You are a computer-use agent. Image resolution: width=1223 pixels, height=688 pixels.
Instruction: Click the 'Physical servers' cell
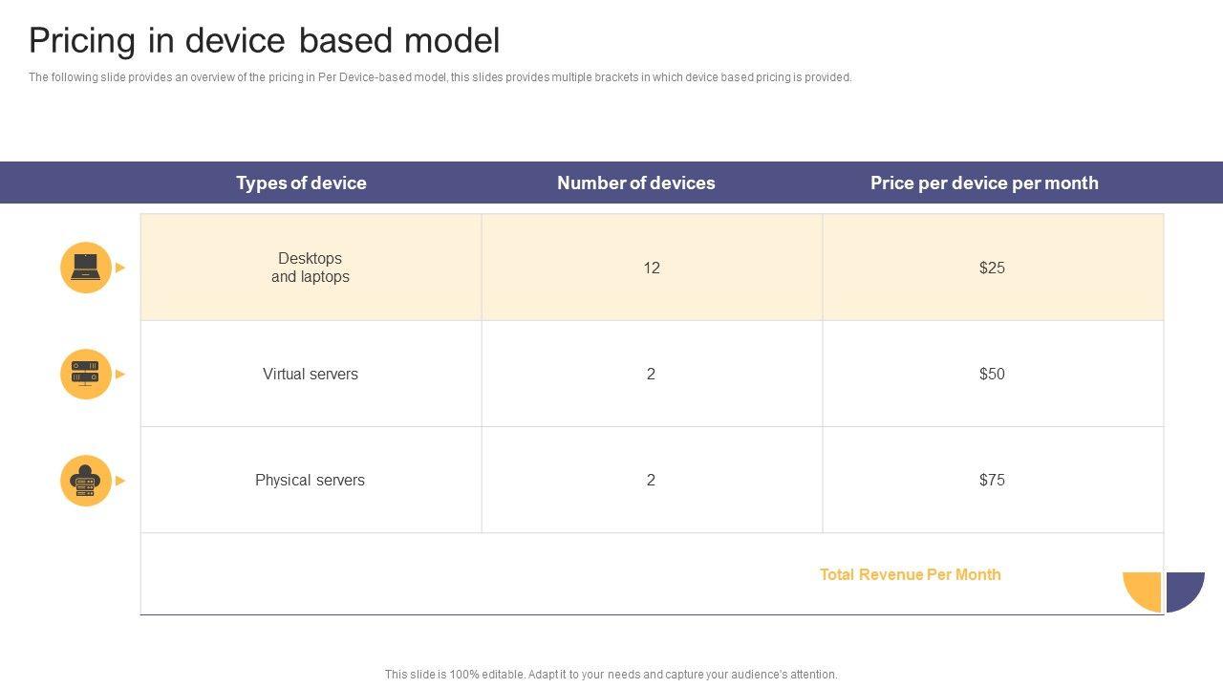(311, 480)
